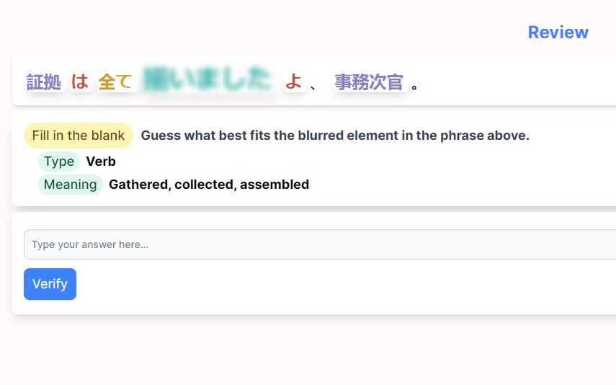Select the word 証拠
The height and width of the screenshot is (385, 616).
[44, 82]
